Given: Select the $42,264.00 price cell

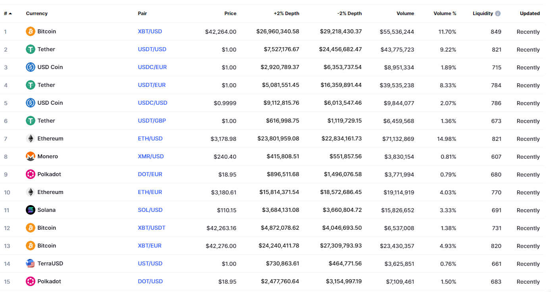Looking at the screenshot, I should tap(221, 32).
